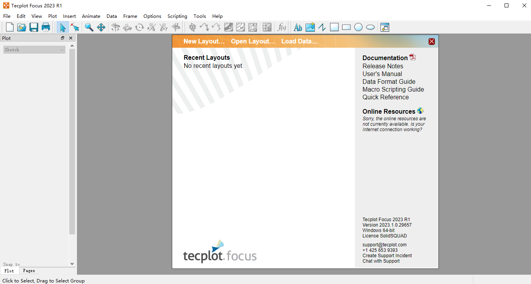Select the Ellipse drawing tool
The image size is (531, 284).
pos(370,27)
